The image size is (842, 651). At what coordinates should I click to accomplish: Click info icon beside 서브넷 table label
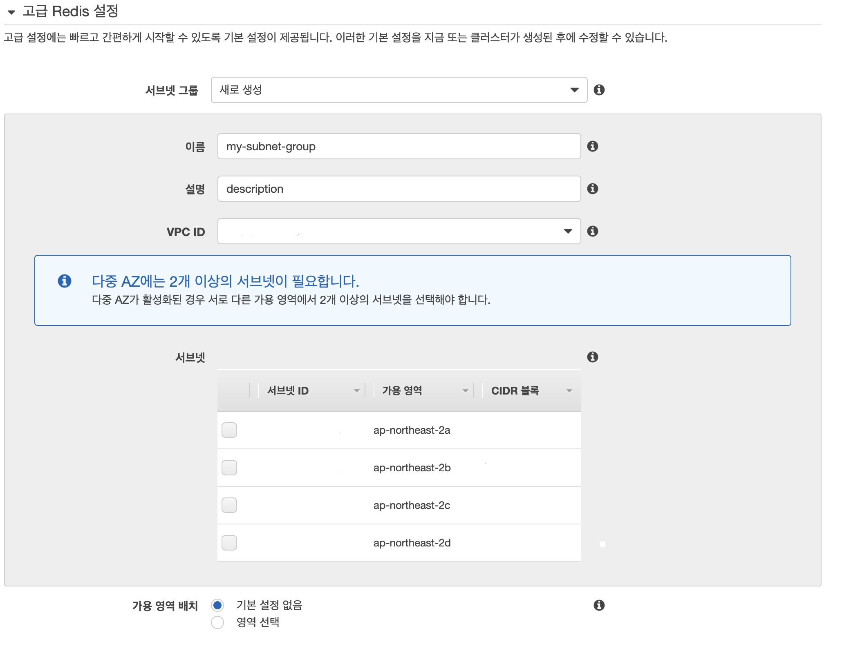(592, 357)
